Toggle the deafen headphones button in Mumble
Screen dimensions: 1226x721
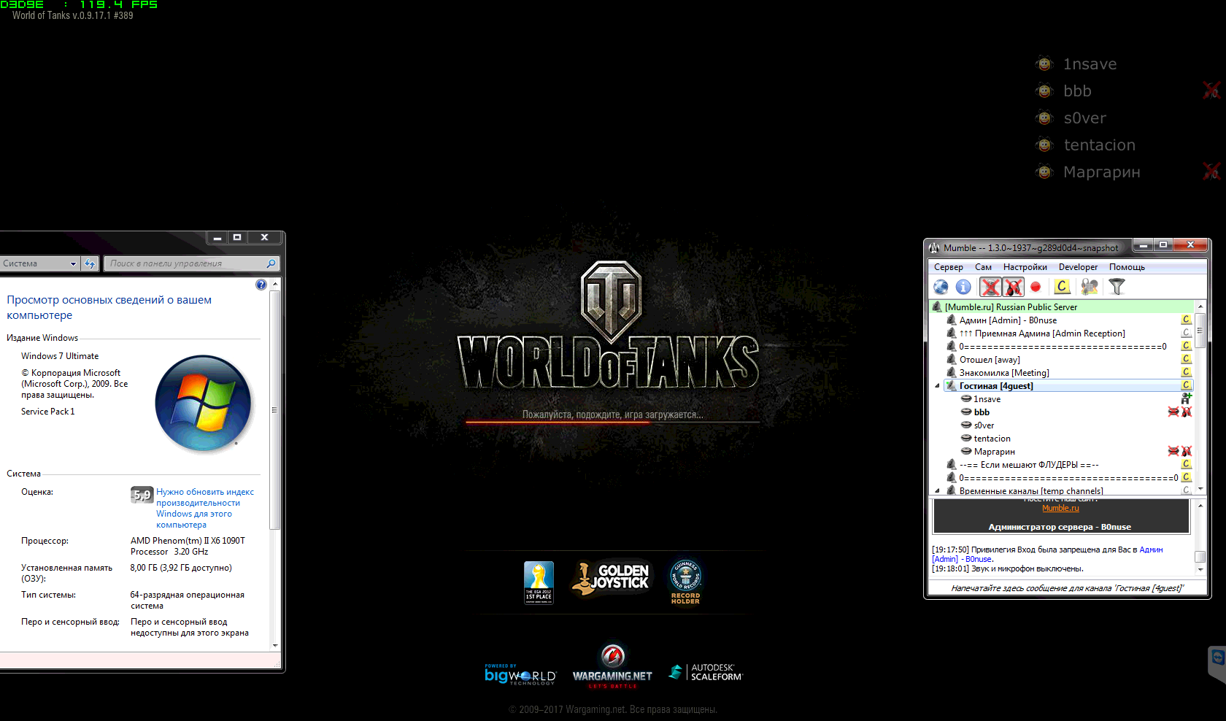coord(1013,288)
